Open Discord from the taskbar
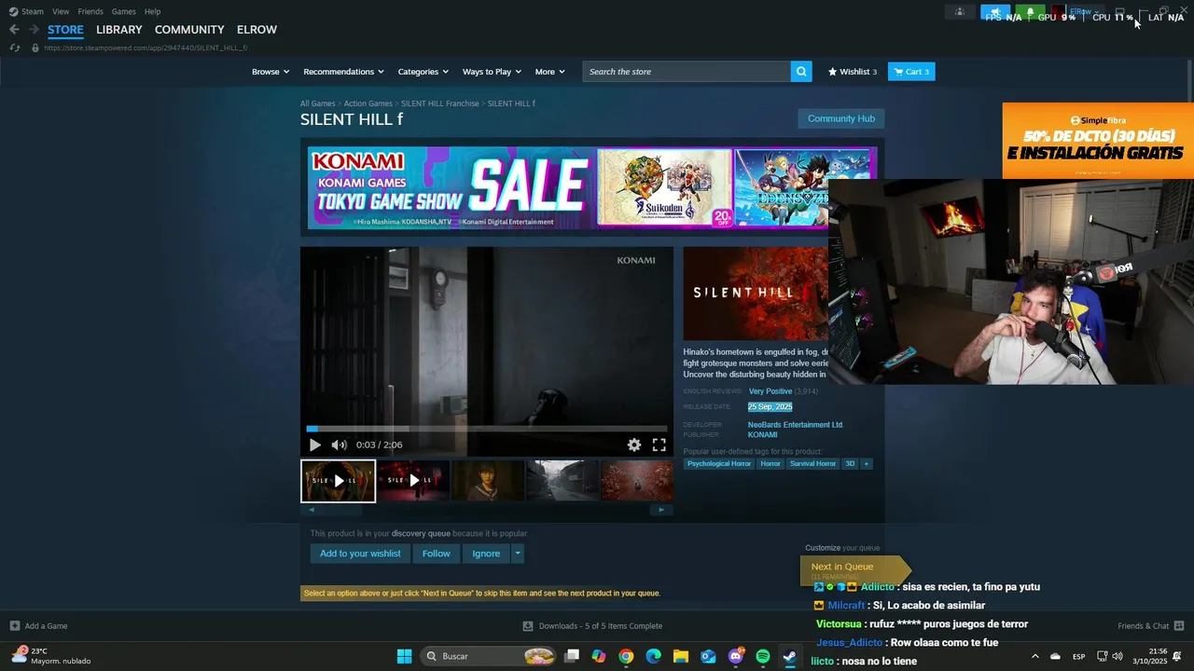Viewport: 1194px width, 671px height. pyautogui.click(x=736, y=656)
